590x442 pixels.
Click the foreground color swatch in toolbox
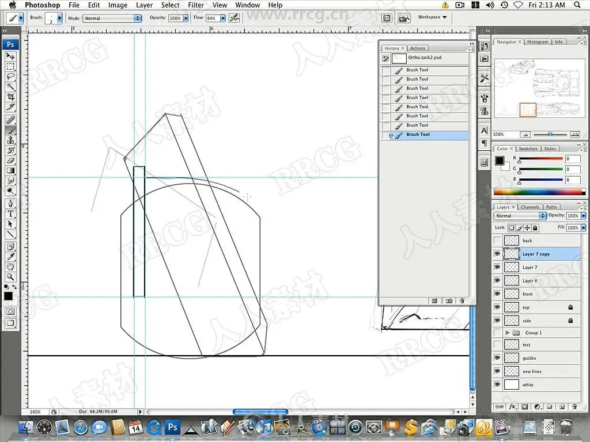[x=8, y=296]
